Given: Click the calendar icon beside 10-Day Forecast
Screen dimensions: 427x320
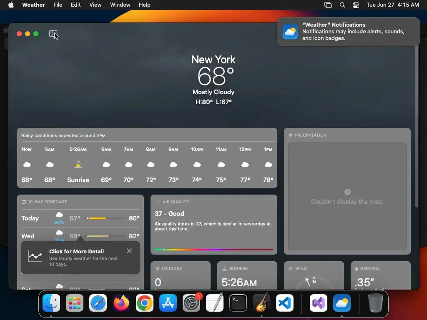Looking at the screenshot, I should tap(24, 202).
